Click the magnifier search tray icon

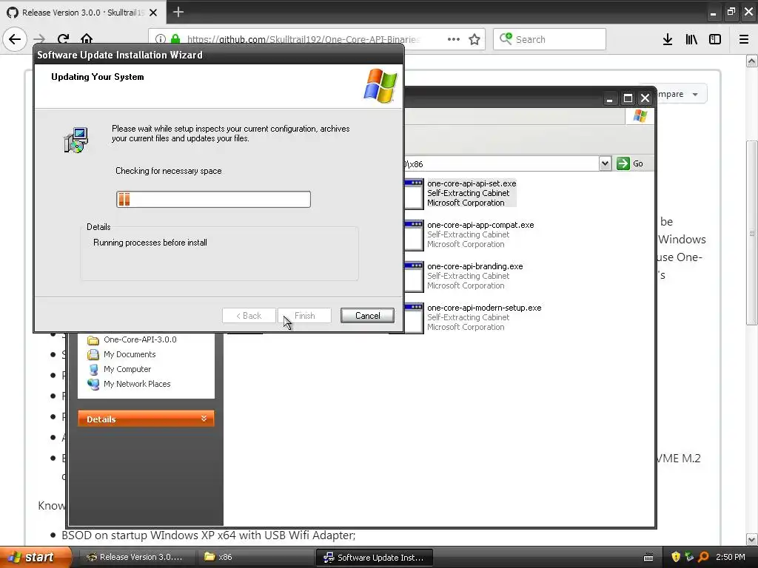click(x=703, y=557)
